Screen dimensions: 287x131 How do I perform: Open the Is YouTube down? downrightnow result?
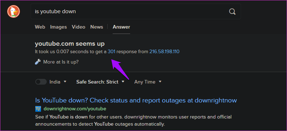click(x=136, y=100)
